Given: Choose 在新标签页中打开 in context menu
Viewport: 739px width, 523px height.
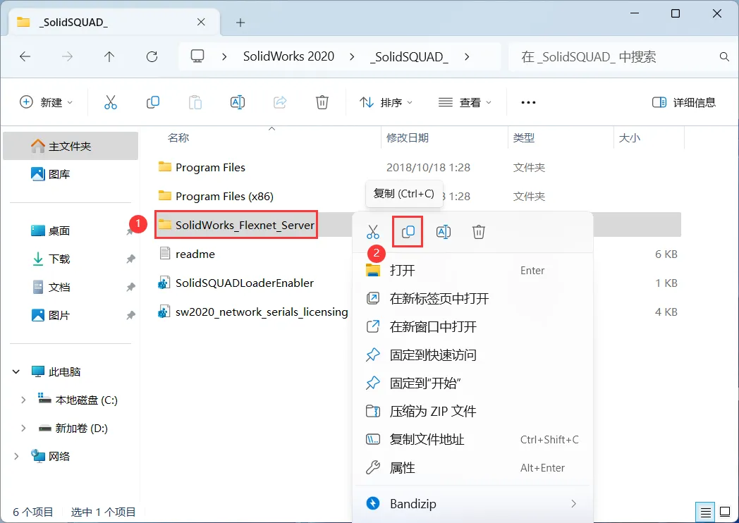Looking at the screenshot, I should pyautogui.click(x=472, y=299).
